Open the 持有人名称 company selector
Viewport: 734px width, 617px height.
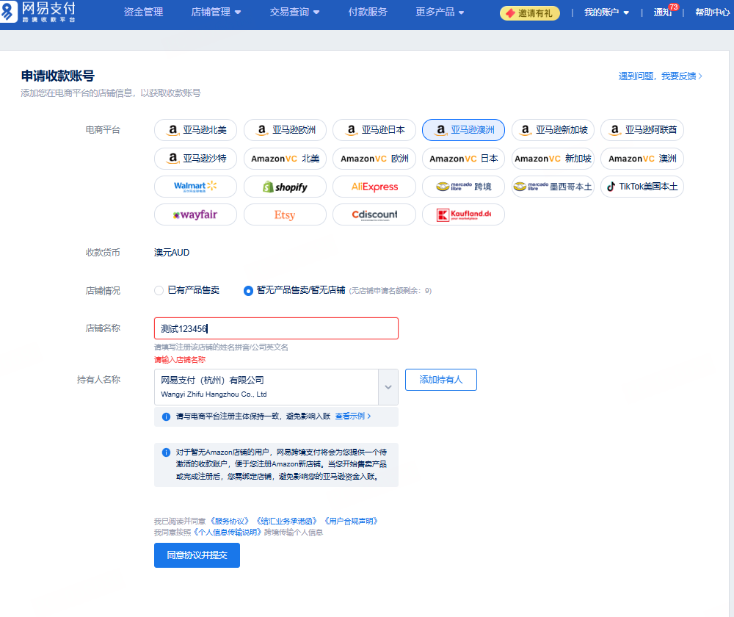(388, 386)
